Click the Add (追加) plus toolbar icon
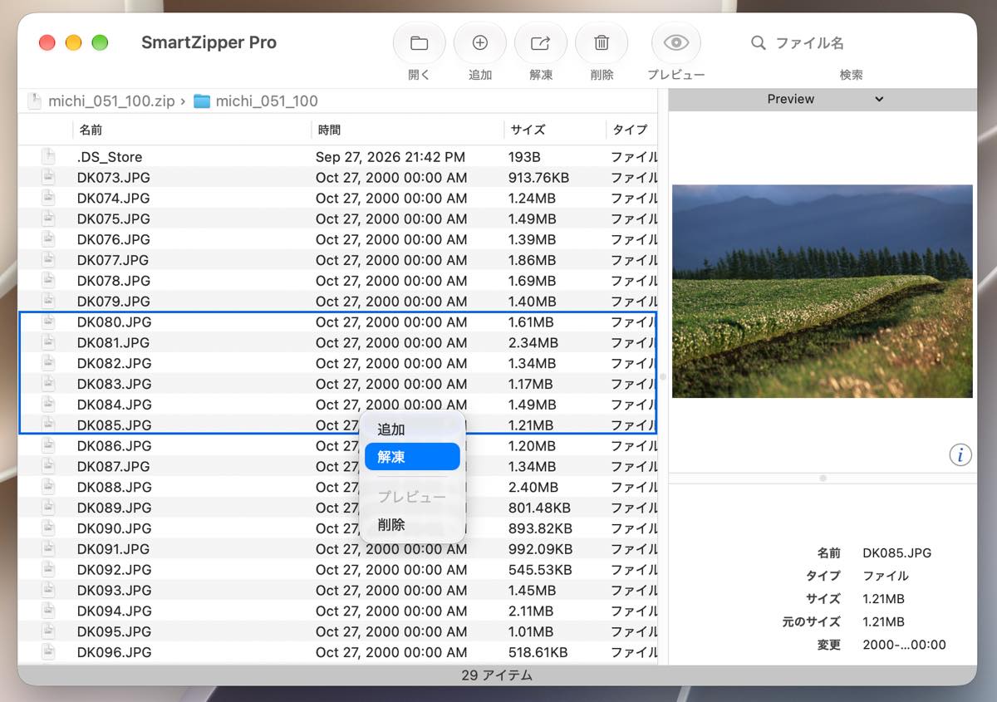 [479, 43]
